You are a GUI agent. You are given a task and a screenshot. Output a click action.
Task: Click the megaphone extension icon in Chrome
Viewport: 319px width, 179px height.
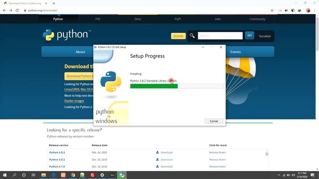pos(287,10)
